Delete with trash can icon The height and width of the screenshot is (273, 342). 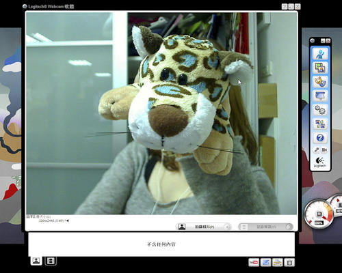289,262
